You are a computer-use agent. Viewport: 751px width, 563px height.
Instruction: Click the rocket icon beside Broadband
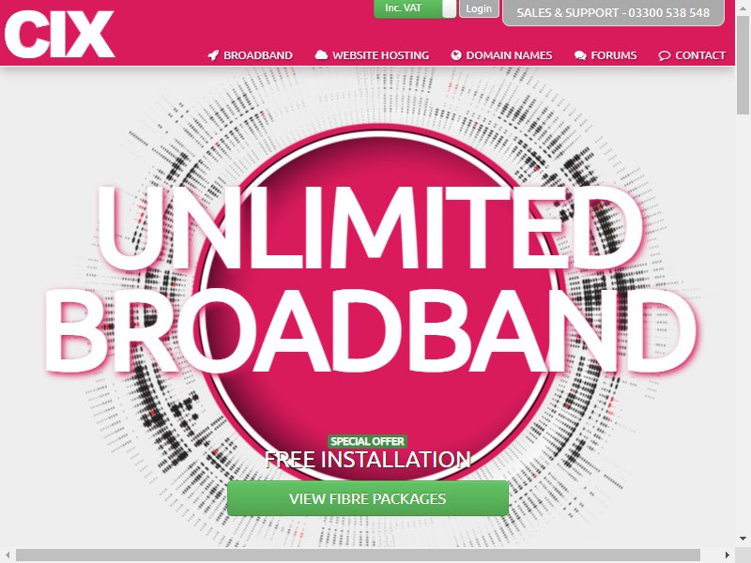click(213, 55)
